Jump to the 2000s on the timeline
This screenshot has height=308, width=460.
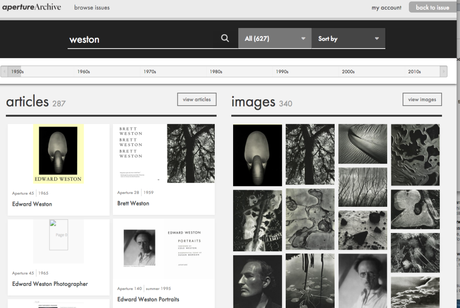pos(348,71)
